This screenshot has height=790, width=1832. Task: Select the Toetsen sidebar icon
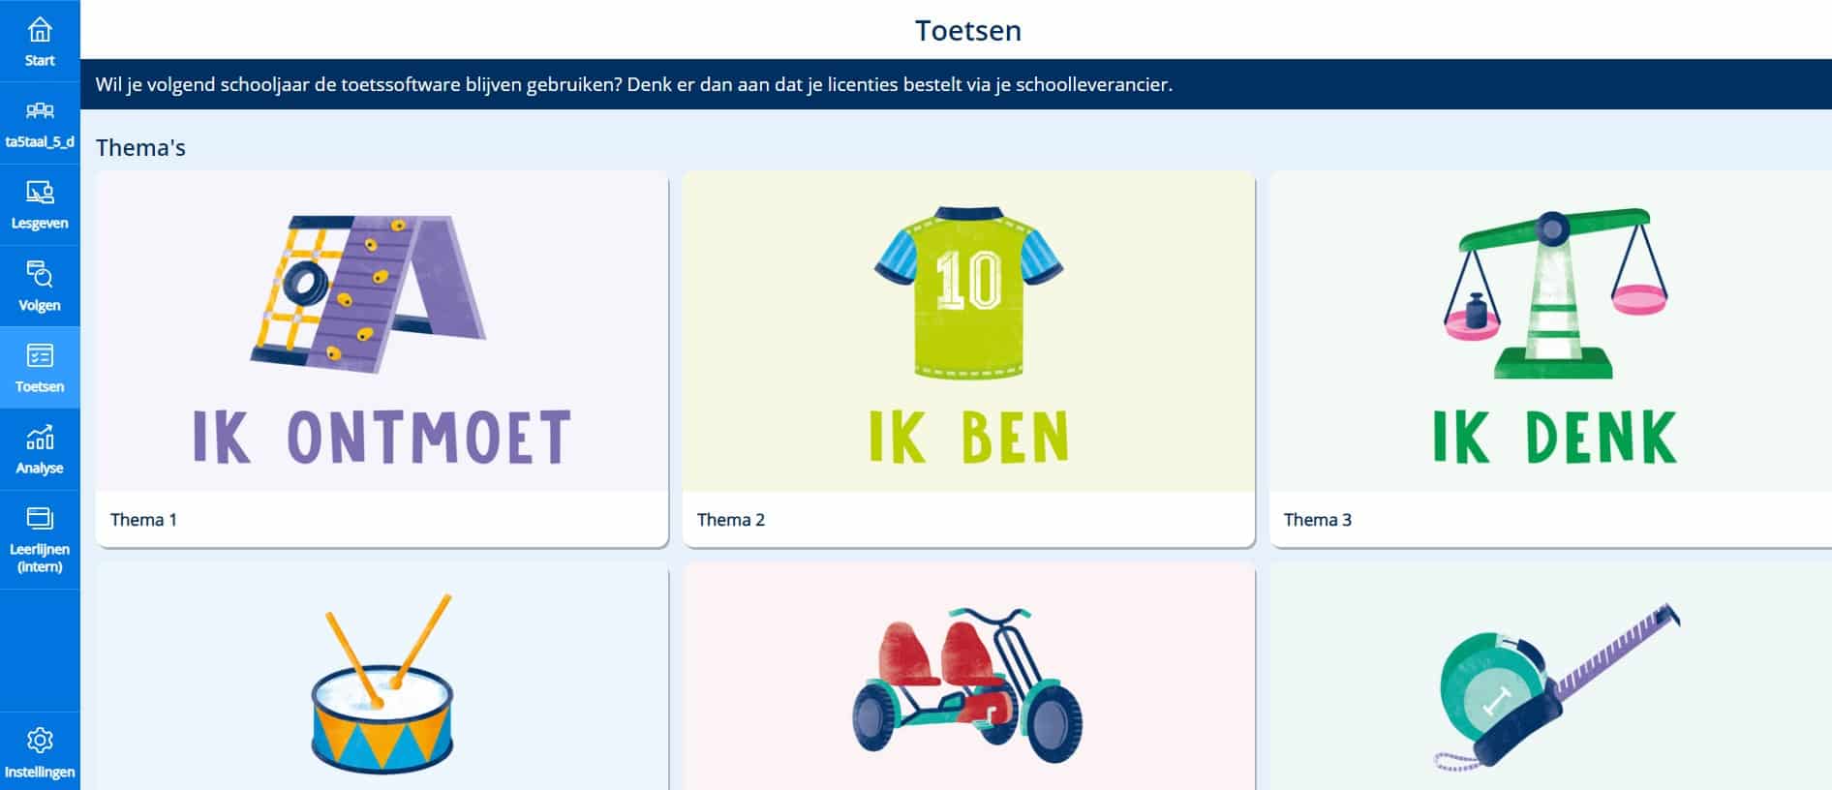pyautogui.click(x=38, y=356)
